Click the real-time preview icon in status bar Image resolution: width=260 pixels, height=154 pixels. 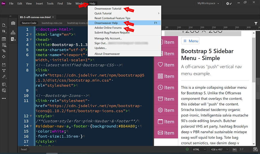[255, 150]
